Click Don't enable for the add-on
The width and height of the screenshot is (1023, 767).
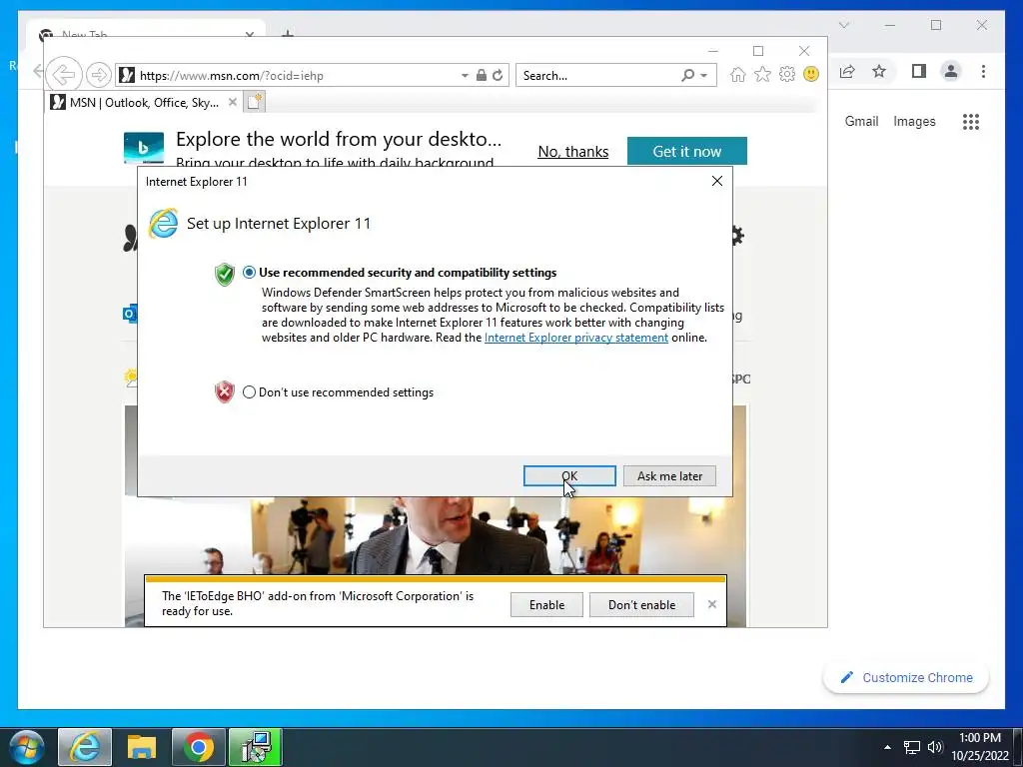[x=642, y=604]
